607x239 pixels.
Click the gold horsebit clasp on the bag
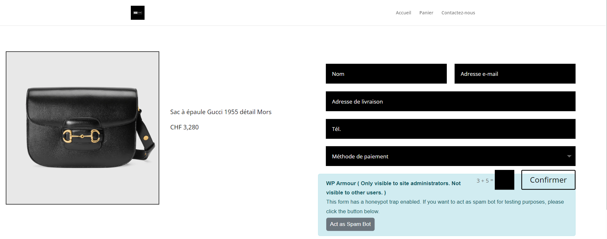pyautogui.click(x=81, y=136)
